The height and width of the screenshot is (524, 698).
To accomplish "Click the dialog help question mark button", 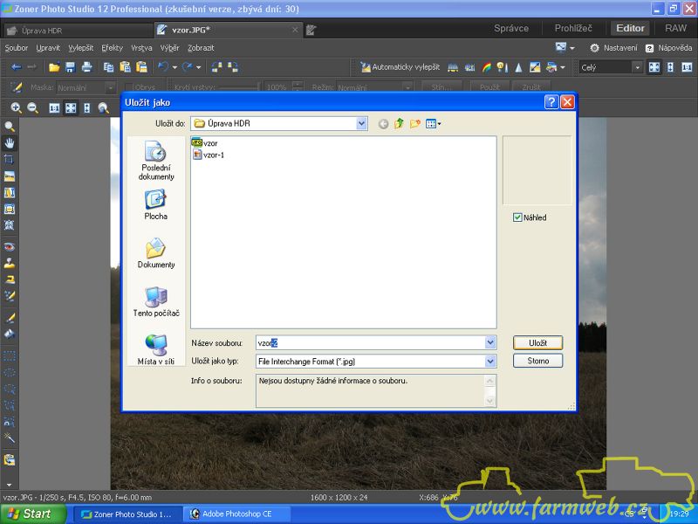I will (x=551, y=102).
